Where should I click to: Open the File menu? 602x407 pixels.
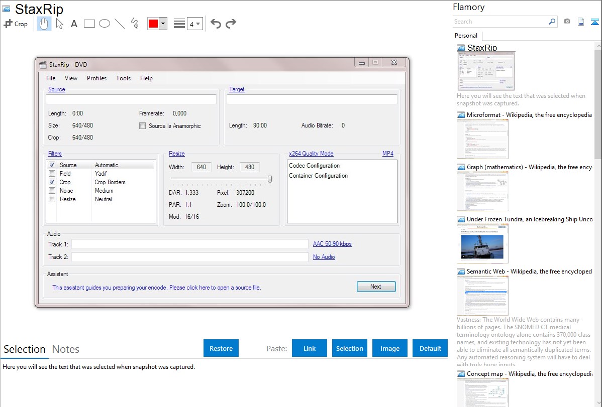coord(51,78)
